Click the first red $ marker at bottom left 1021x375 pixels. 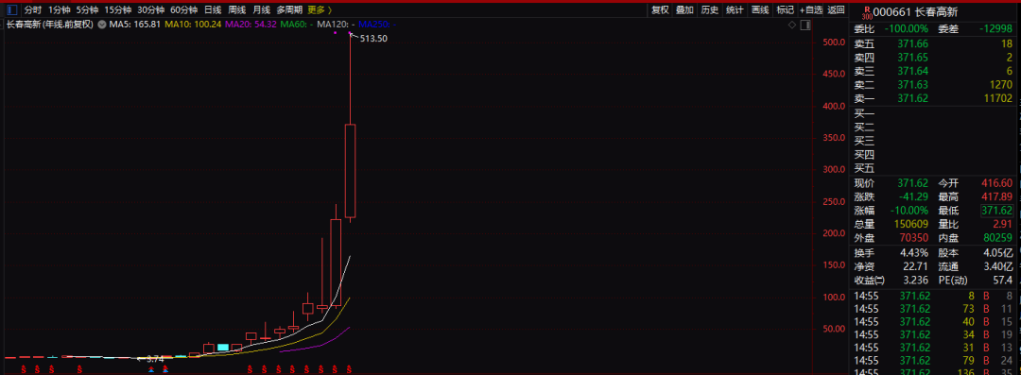[x=24, y=369]
